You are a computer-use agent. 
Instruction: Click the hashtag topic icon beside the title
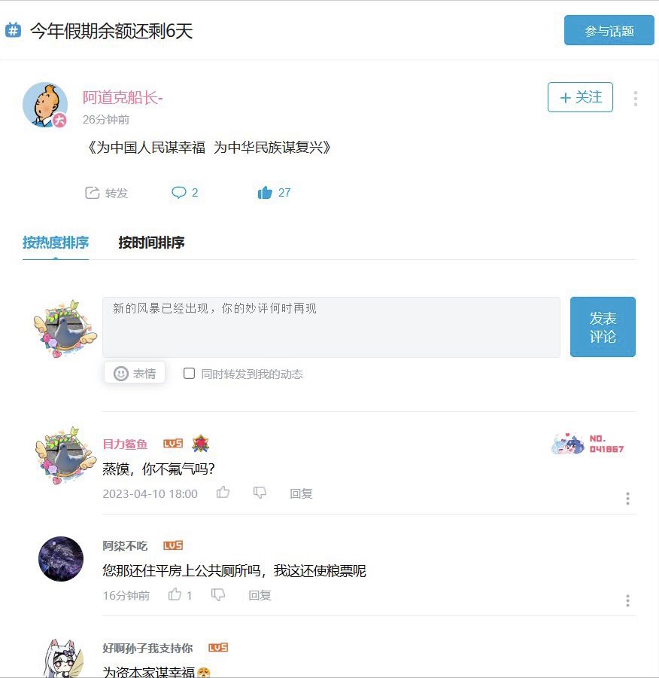click(13, 30)
